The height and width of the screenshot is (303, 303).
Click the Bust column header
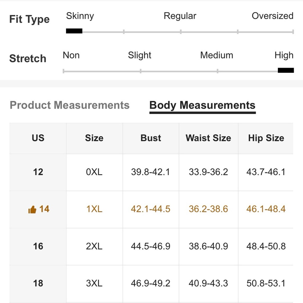pyautogui.click(x=151, y=138)
